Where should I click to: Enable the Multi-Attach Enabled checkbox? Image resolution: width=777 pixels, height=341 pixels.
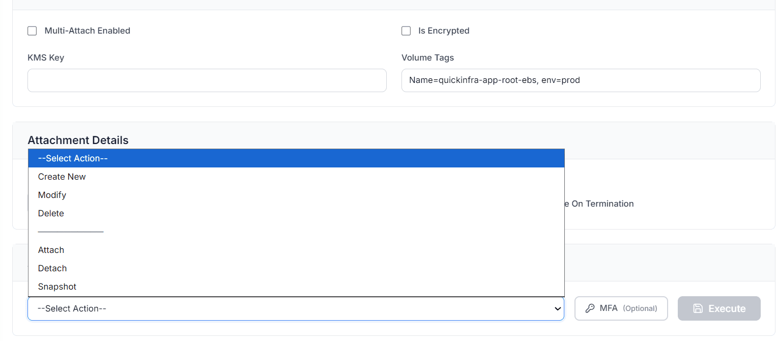click(x=32, y=31)
